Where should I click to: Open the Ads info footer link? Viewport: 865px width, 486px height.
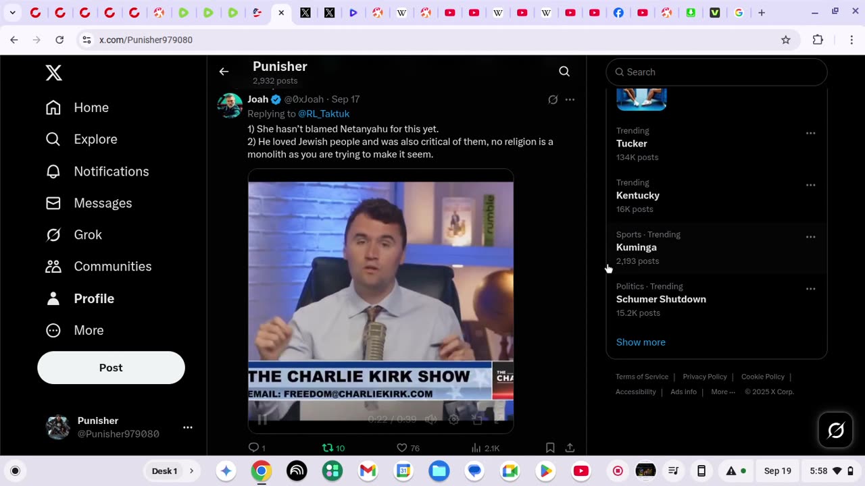684,391
